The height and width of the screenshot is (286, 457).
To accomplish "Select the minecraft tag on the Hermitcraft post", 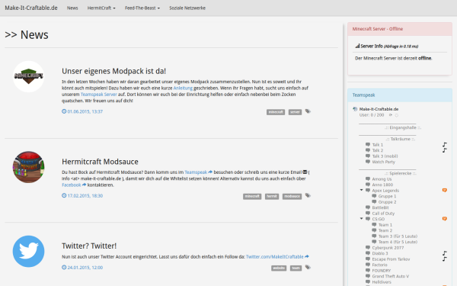I will pos(252,197).
